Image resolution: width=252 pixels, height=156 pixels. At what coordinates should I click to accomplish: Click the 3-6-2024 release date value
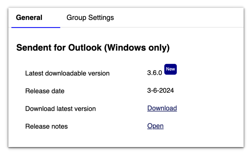160,90
